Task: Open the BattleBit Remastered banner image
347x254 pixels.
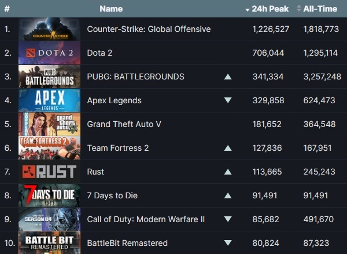Action: pos(49,243)
